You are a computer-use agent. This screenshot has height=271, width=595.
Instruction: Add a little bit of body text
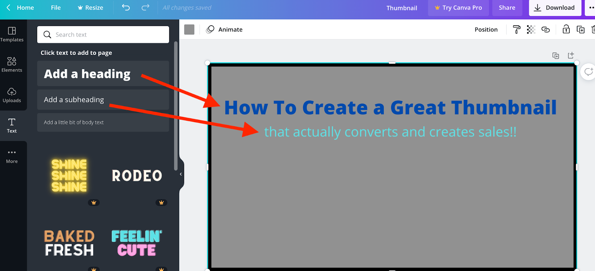[x=103, y=122]
